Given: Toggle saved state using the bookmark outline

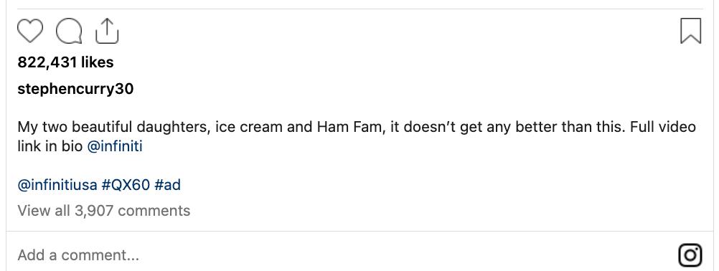Looking at the screenshot, I should click(690, 31).
